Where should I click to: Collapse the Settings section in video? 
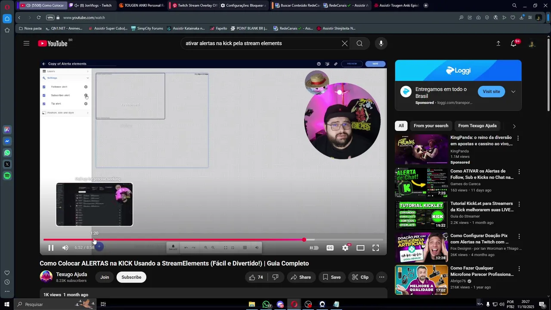(88, 78)
